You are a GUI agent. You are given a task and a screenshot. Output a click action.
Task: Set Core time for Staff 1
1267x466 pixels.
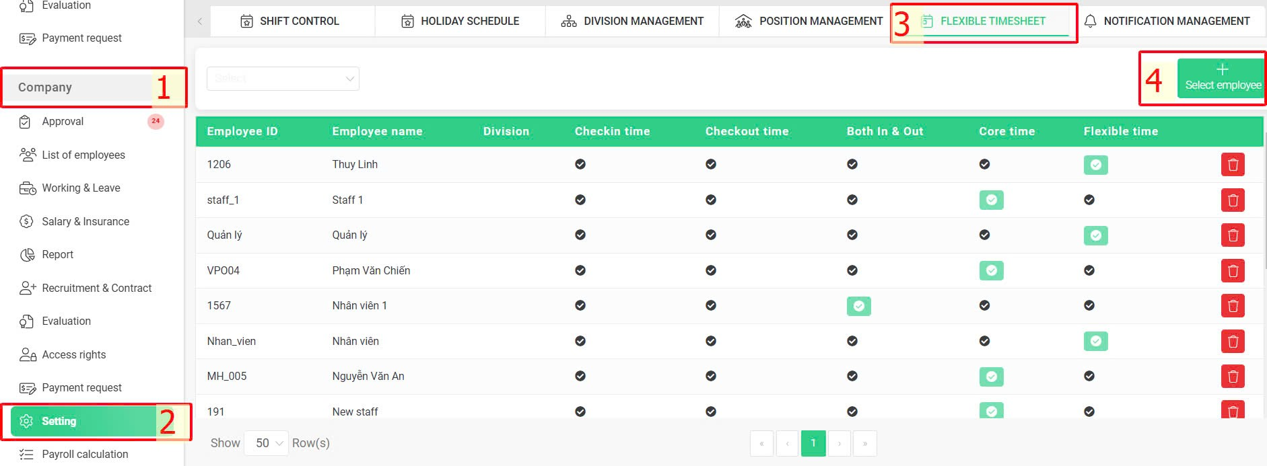pos(991,200)
